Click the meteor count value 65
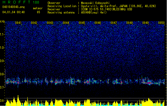Screen dimensions: 167x106 (x=38, y=12)
